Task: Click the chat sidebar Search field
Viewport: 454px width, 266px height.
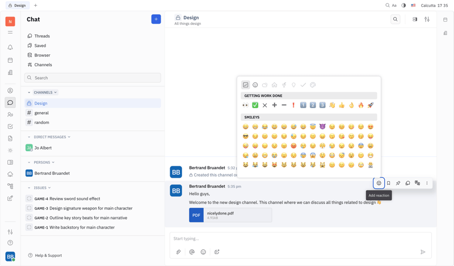Action: [93, 78]
